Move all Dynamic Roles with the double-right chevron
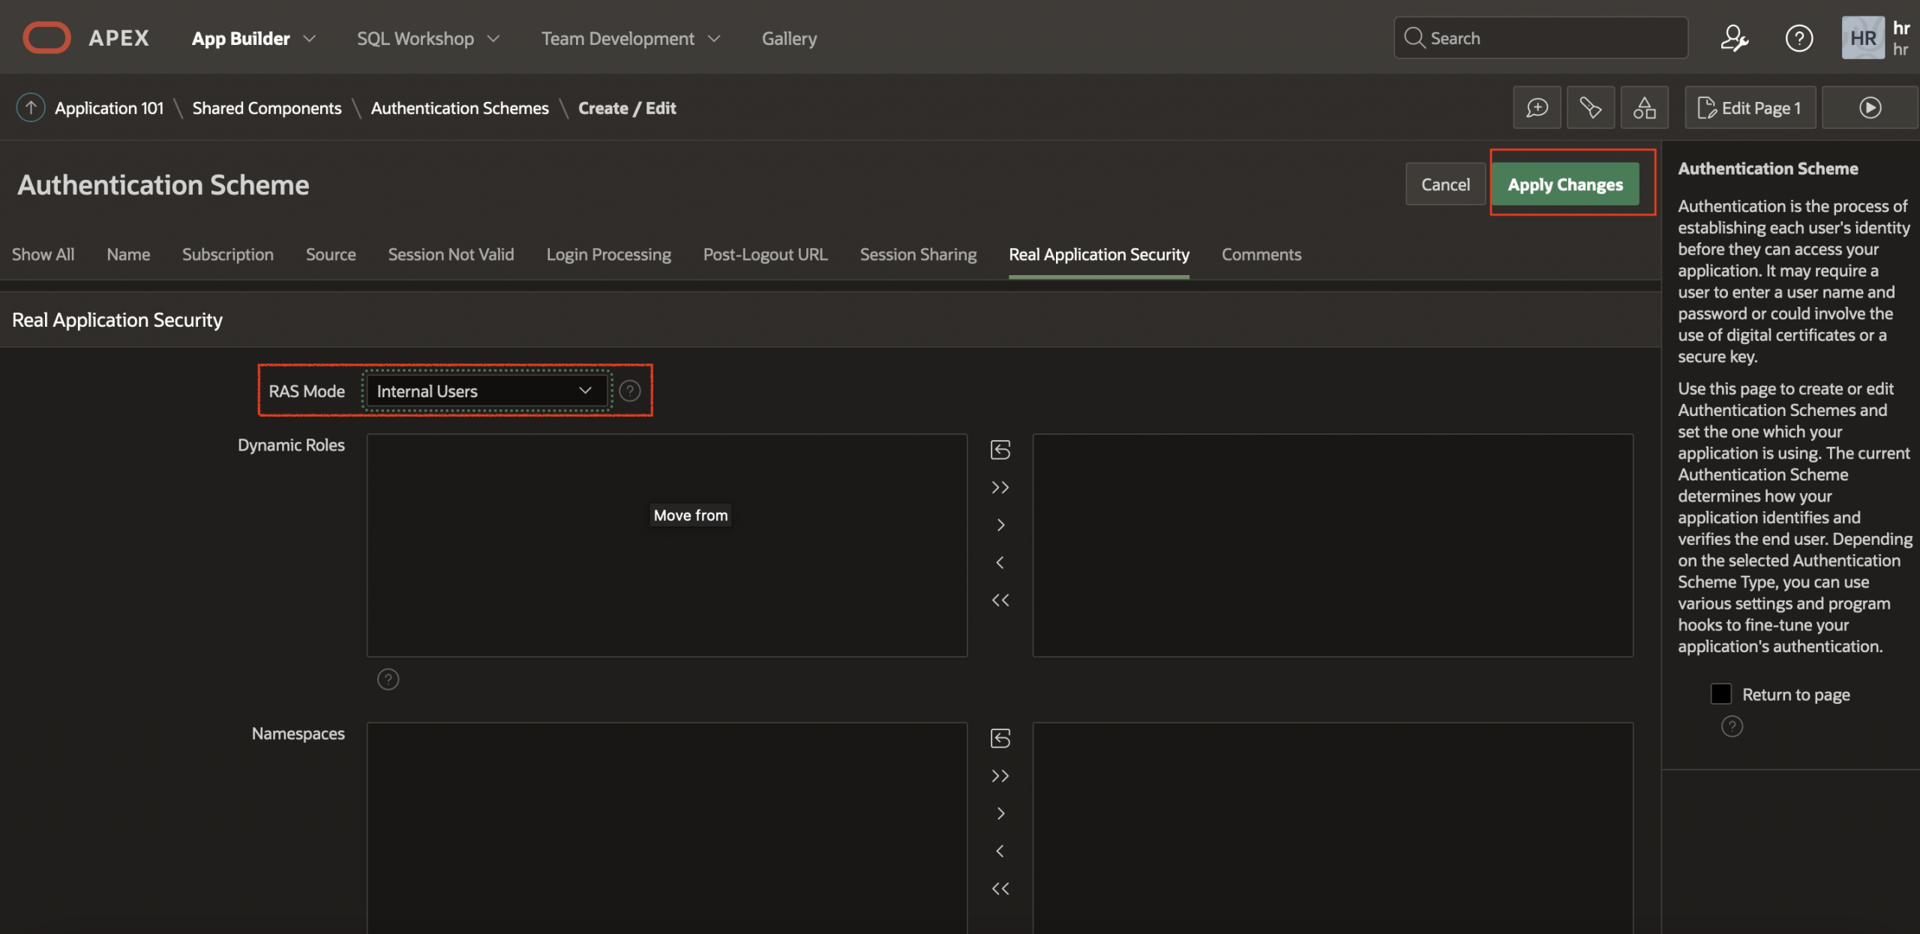 point(1000,486)
